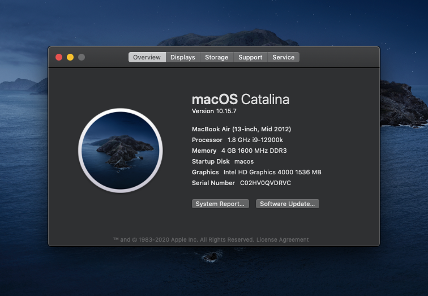428x296 pixels.
Task: Click the Startup Disk macos entry
Action: (222, 161)
